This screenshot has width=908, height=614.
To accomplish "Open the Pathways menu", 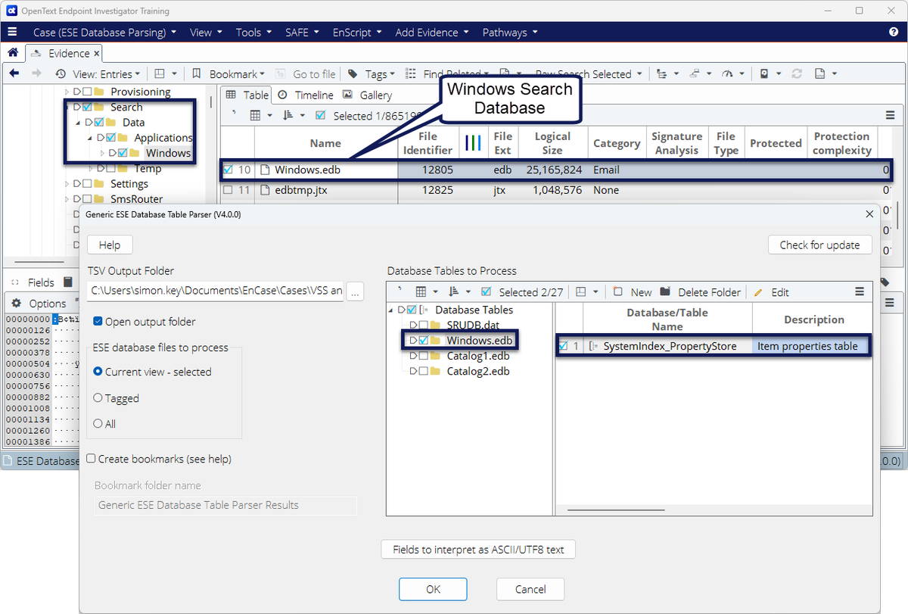I will (510, 33).
